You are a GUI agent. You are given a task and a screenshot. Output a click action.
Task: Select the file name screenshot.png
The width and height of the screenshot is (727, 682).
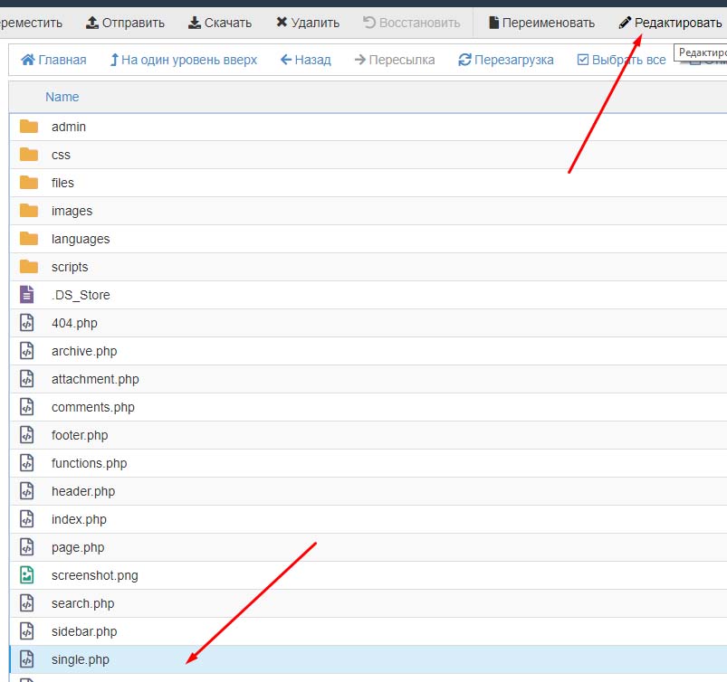point(95,576)
